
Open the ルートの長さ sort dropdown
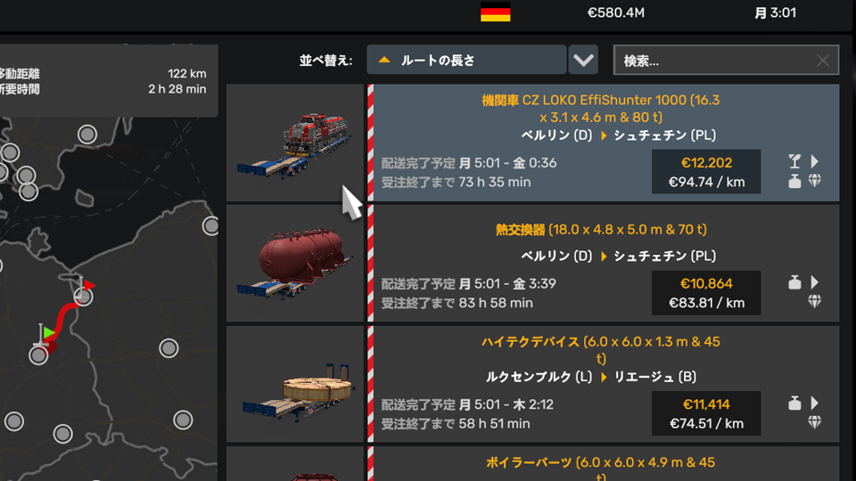[x=466, y=60]
